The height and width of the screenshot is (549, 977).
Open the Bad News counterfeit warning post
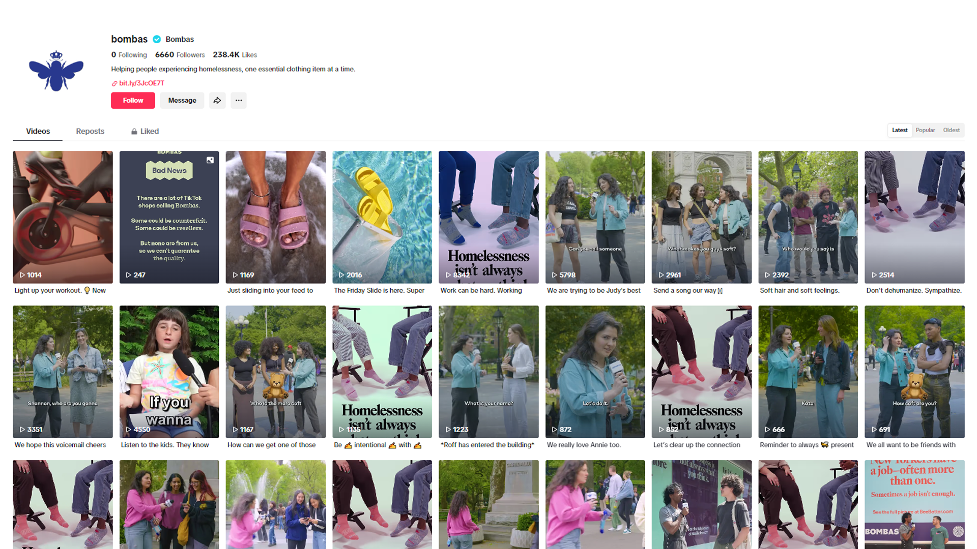pos(169,217)
